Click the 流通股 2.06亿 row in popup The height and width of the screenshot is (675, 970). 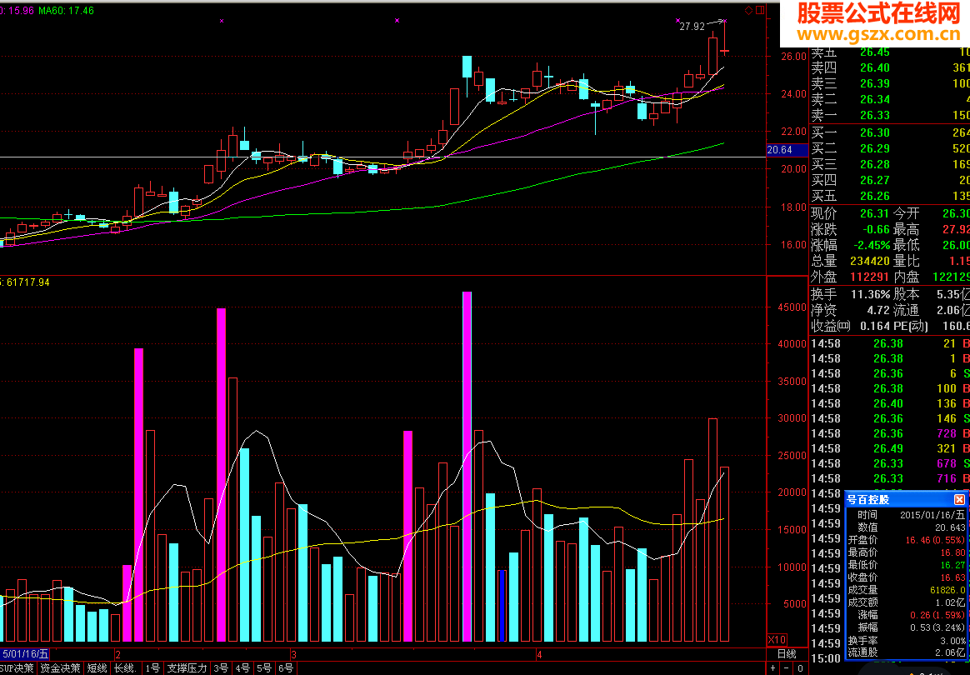tap(907, 652)
